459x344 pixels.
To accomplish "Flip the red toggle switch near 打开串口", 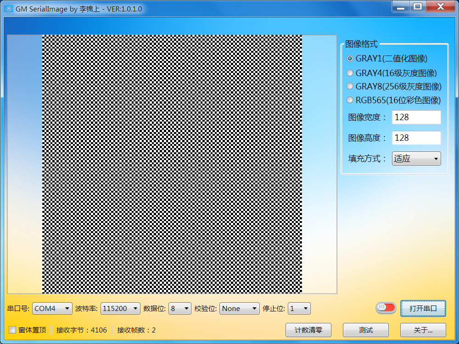I will coord(385,308).
